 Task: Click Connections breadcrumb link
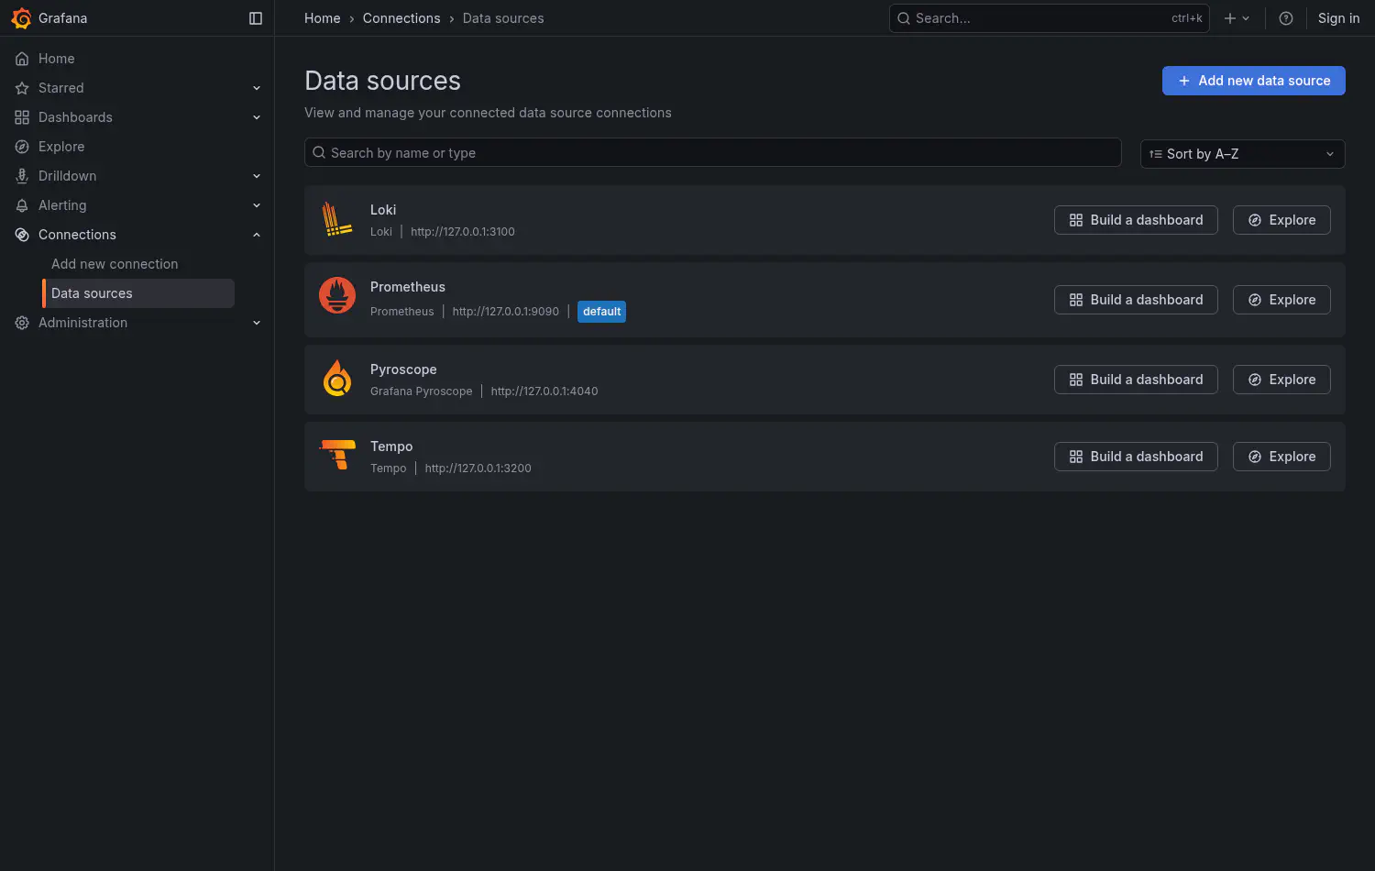click(x=401, y=18)
